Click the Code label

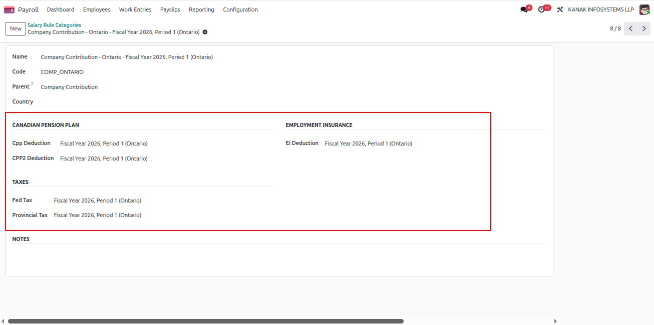[19, 71]
